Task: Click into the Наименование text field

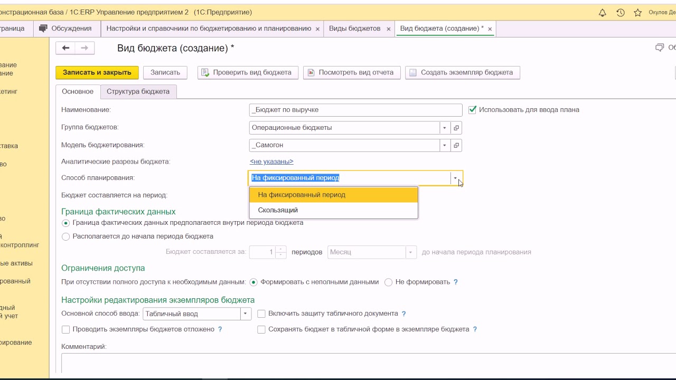Action: click(355, 110)
